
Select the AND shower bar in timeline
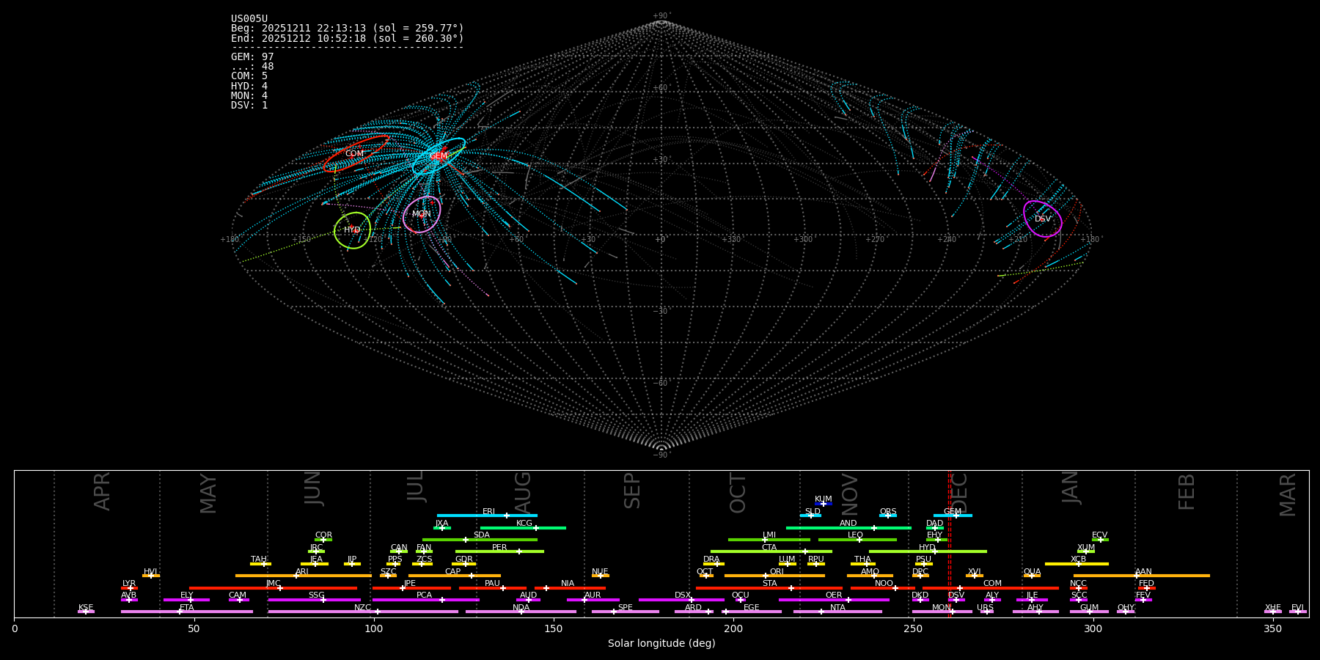click(x=848, y=527)
